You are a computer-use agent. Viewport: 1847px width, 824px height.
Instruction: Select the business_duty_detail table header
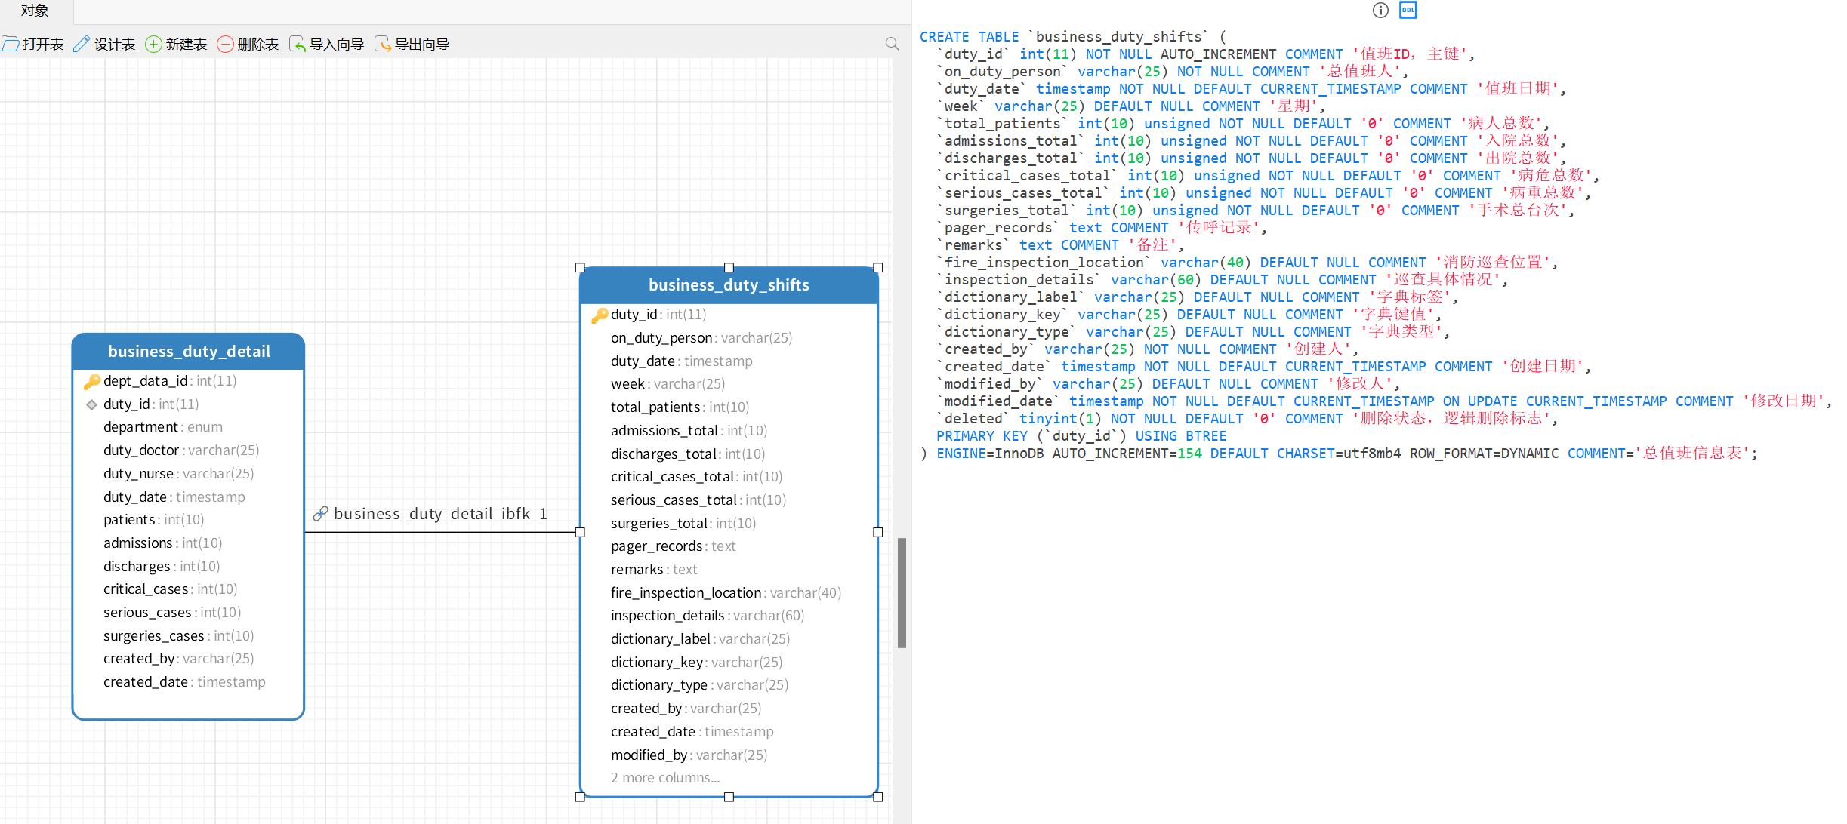click(x=189, y=352)
